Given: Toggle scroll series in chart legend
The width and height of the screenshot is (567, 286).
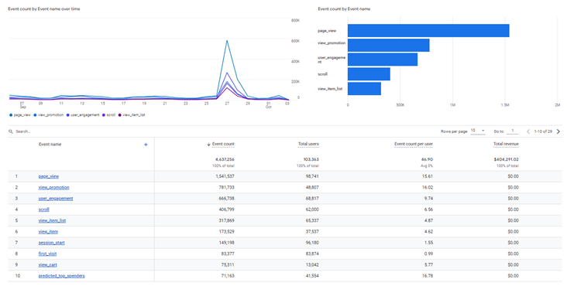Looking at the screenshot, I should click(x=109, y=115).
